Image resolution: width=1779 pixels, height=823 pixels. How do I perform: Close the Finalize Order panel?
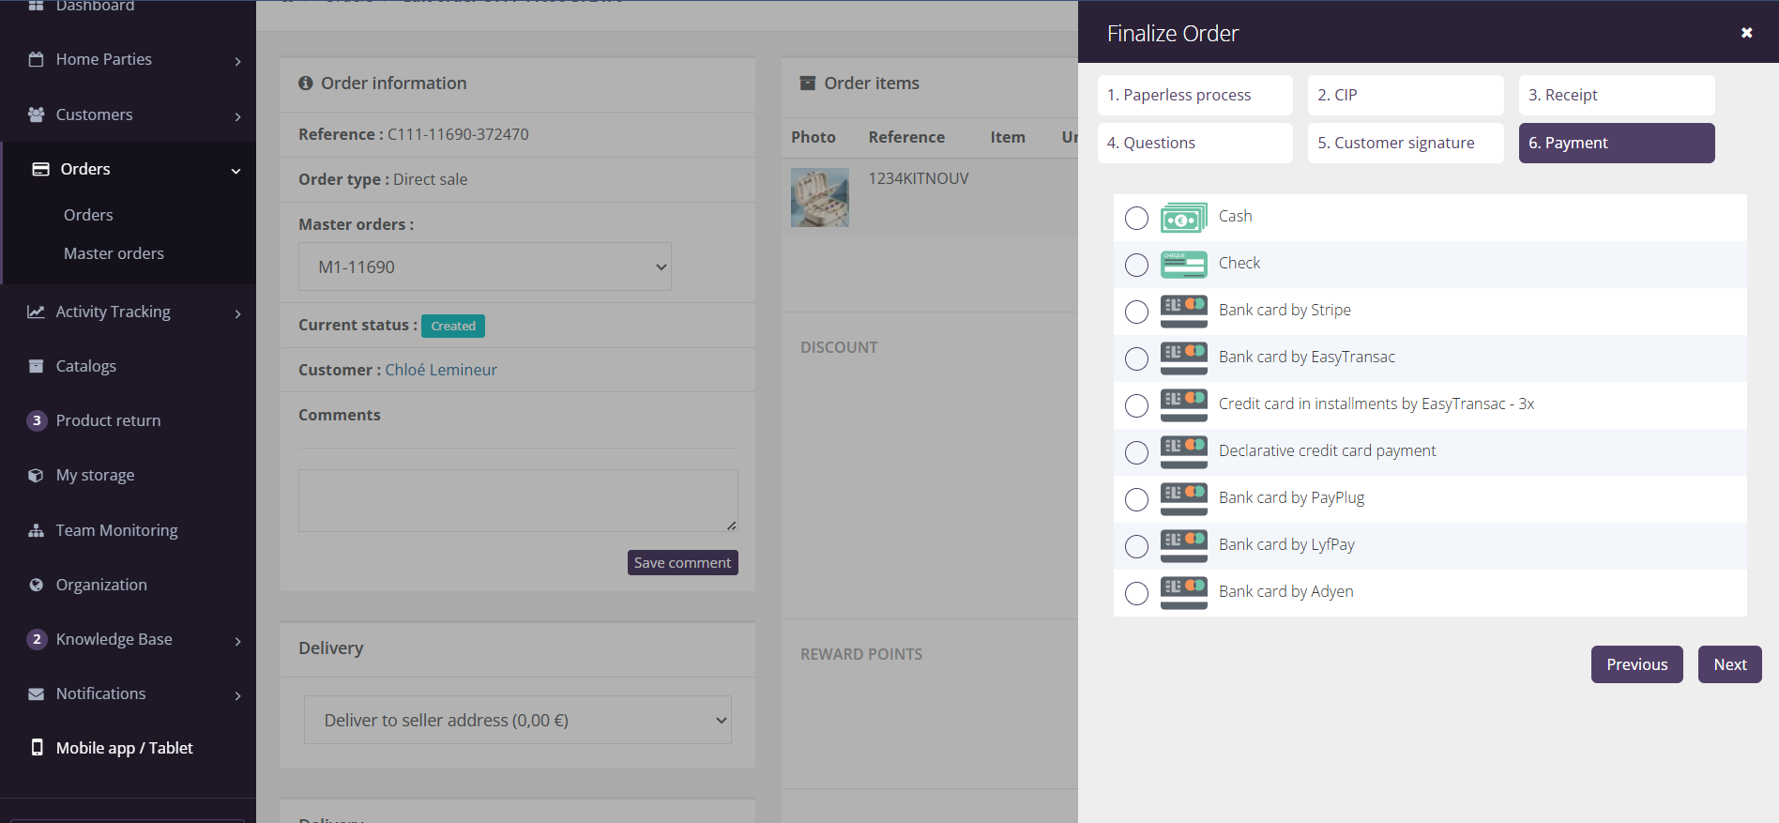coord(1746,33)
